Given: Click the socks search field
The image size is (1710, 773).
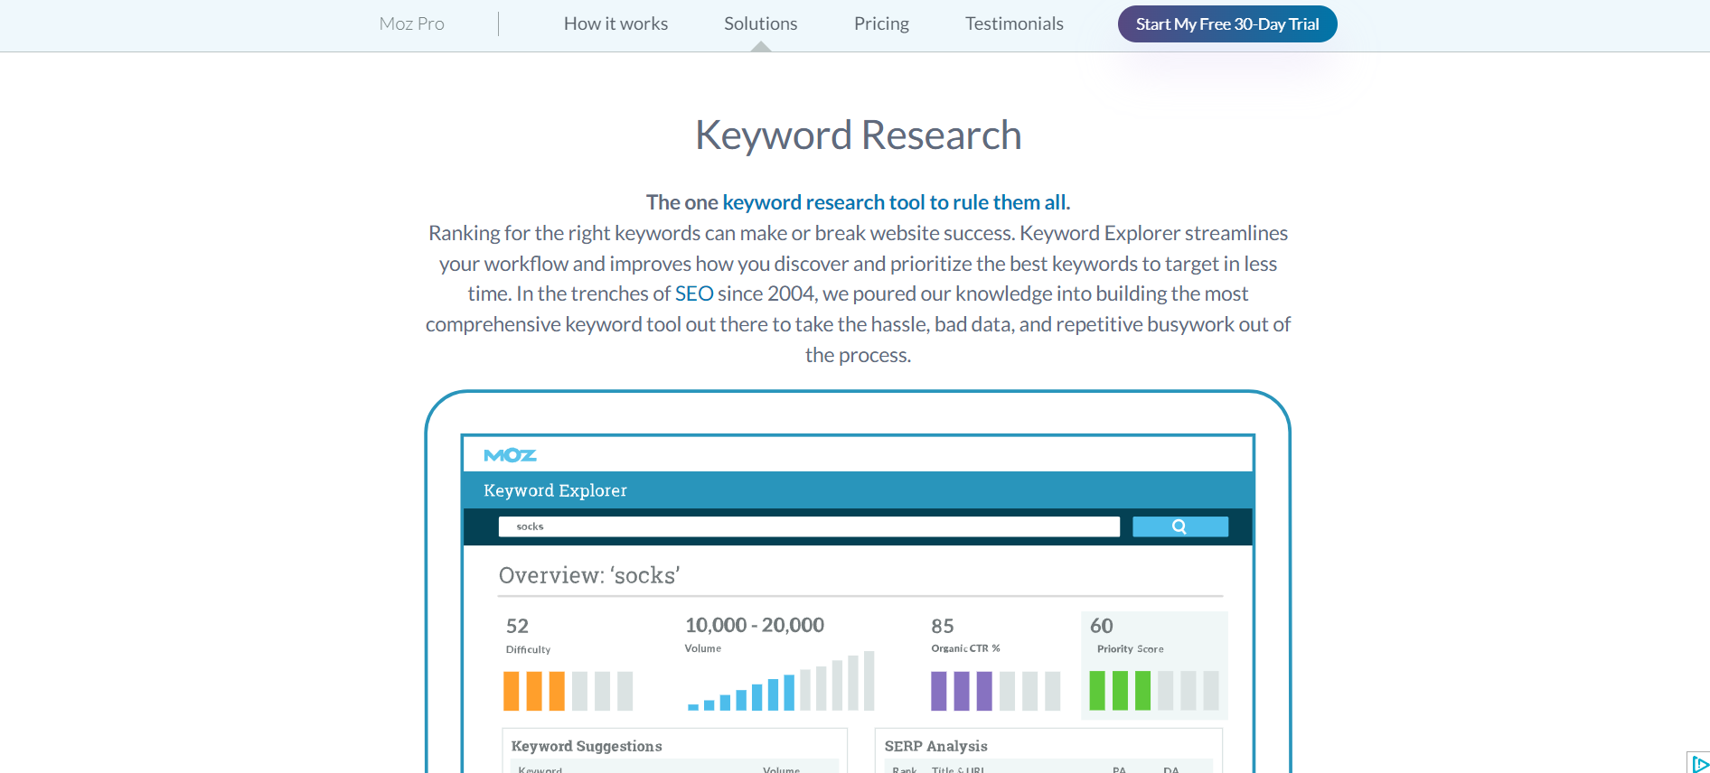Looking at the screenshot, I should (809, 526).
